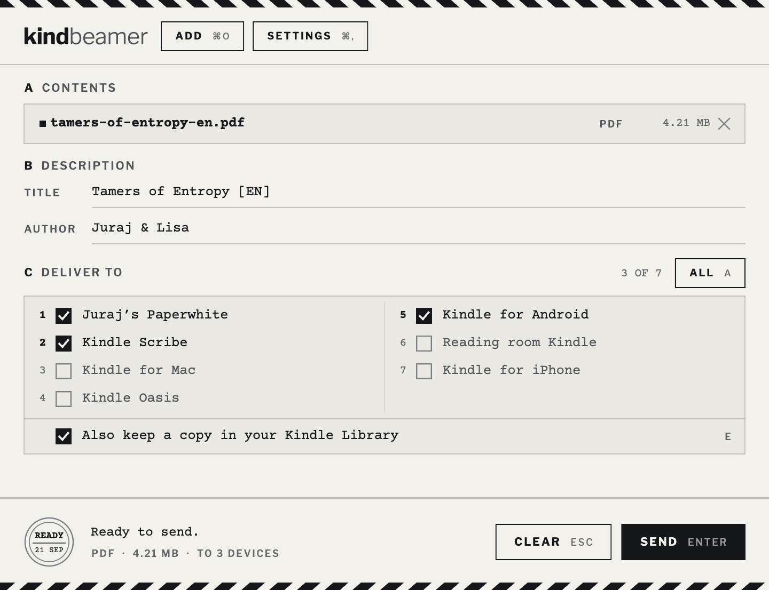This screenshot has width=769, height=590.
Task: Remove tamers-of-entropy-en.pdf with the X icon
Action: tap(724, 124)
